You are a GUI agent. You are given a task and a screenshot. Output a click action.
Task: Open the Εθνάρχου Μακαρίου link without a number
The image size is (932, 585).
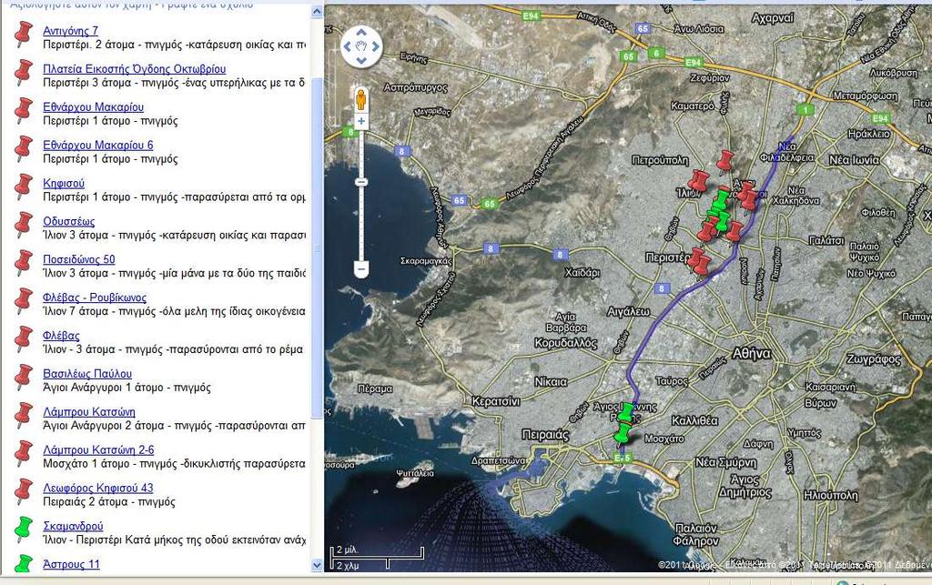point(94,107)
